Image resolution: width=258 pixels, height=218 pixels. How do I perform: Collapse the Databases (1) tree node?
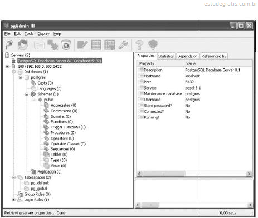(x=13, y=72)
